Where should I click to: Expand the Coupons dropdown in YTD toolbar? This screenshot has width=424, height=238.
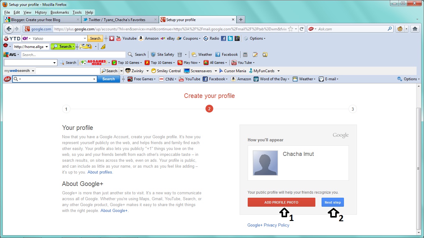[189, 38]
